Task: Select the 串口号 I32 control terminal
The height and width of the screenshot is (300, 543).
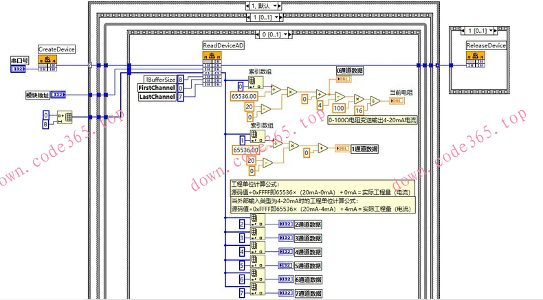Action: [x=19, y=69]
